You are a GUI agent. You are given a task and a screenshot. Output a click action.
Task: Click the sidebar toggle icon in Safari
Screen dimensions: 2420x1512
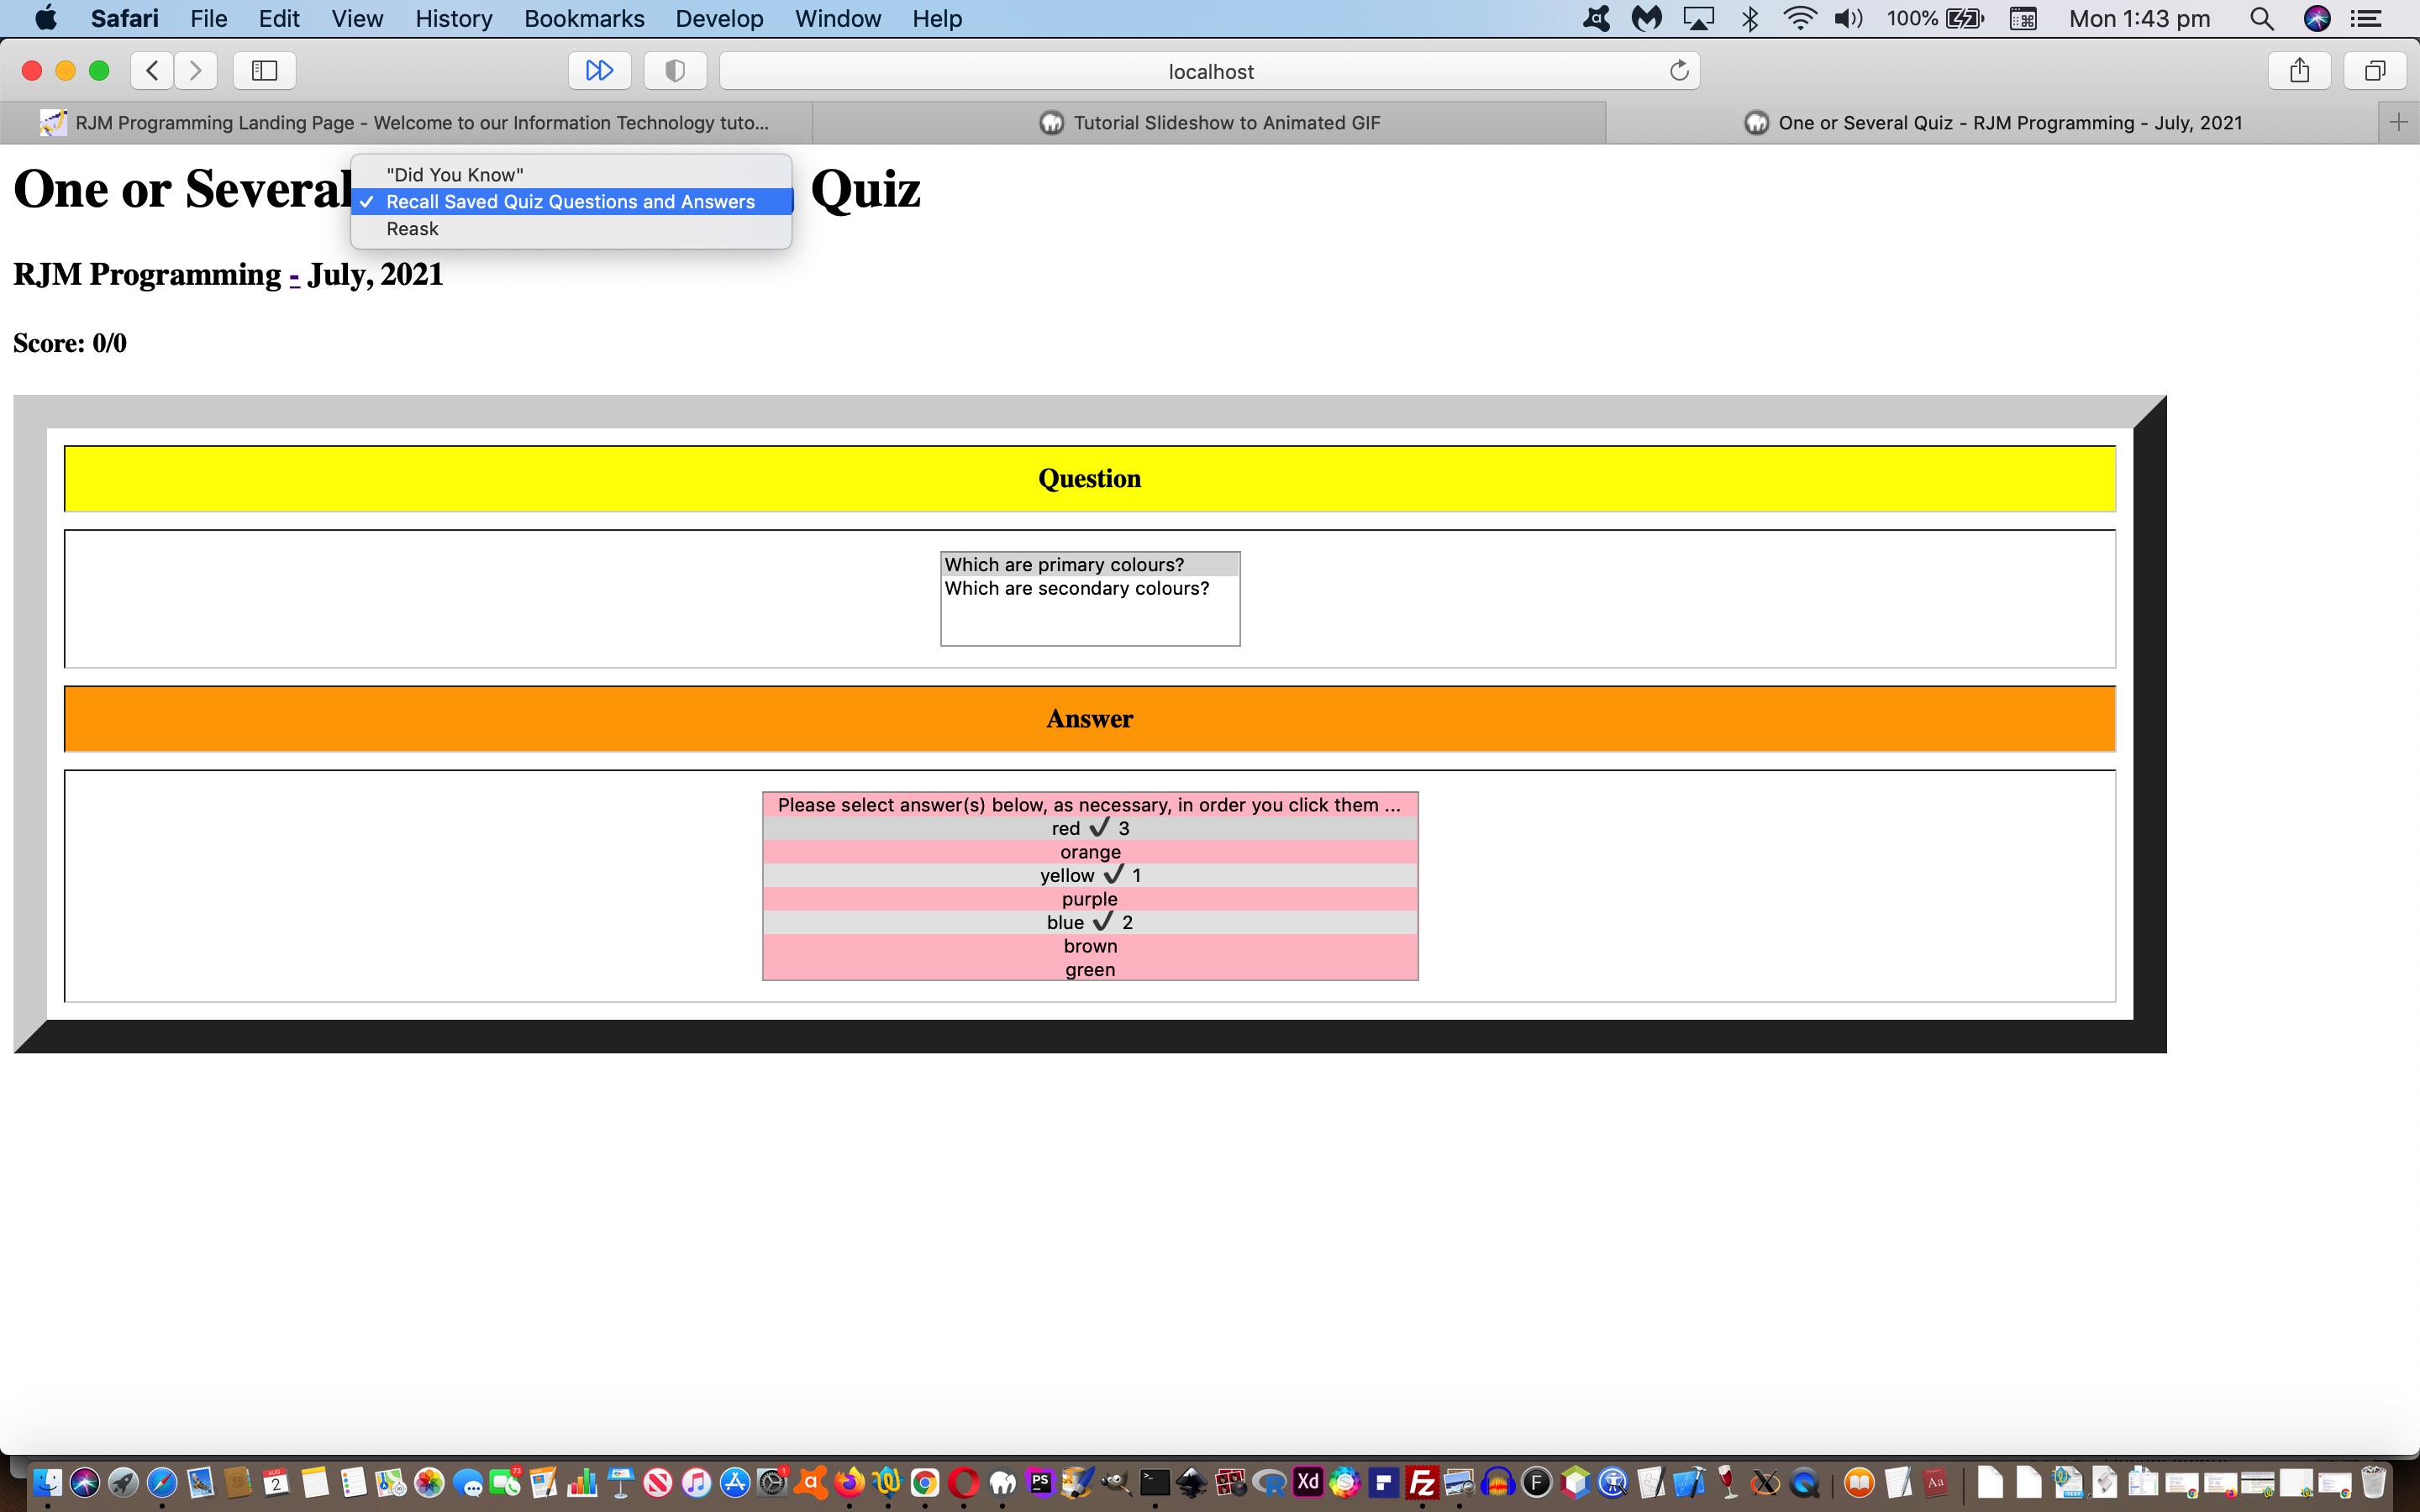[x=265, y=70]
